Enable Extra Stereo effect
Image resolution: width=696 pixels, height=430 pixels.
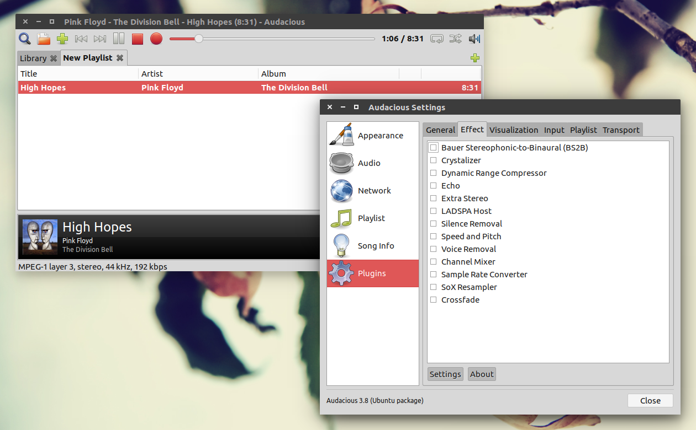pos(434,198)
